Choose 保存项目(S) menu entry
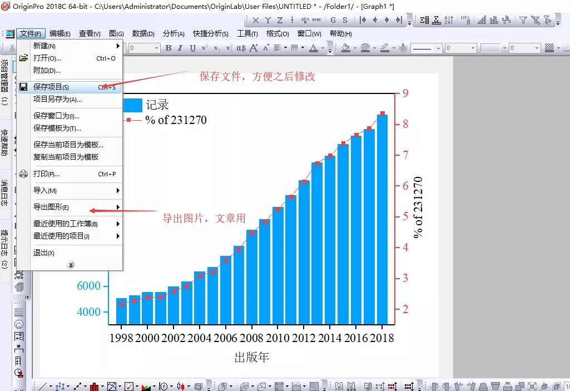Image resolution: width=570 pixels, height=391 pixels. tap(70, 87)
